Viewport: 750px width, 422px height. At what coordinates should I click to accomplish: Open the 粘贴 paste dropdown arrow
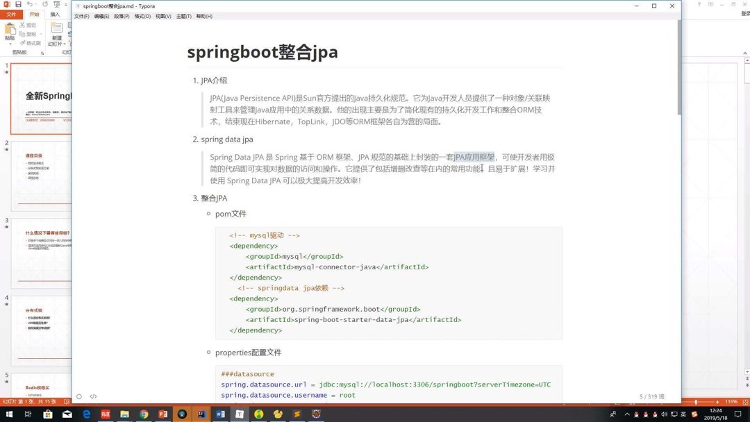10,44
